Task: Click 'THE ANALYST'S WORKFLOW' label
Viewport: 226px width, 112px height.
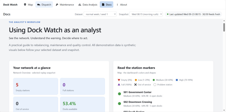Action: click(25, 22)
